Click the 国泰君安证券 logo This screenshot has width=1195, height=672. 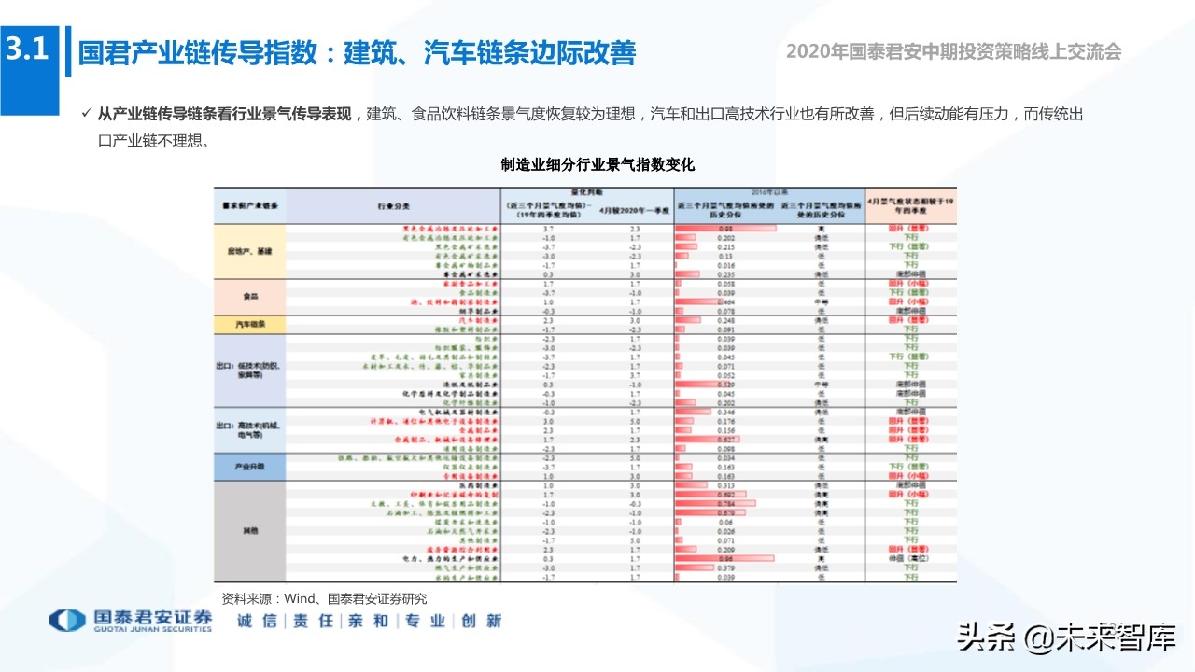click(131, 621)
